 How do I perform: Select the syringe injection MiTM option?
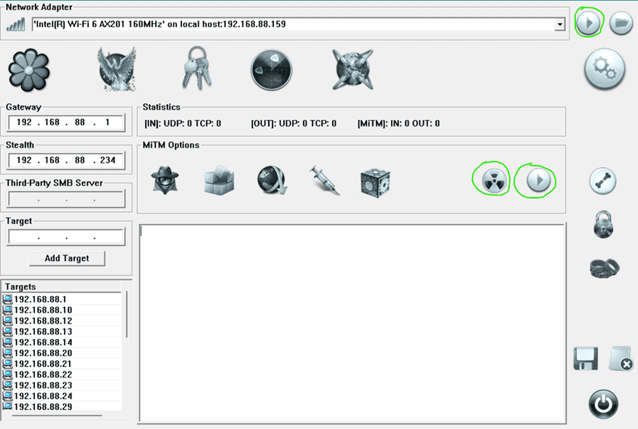[x=325, y=180]
